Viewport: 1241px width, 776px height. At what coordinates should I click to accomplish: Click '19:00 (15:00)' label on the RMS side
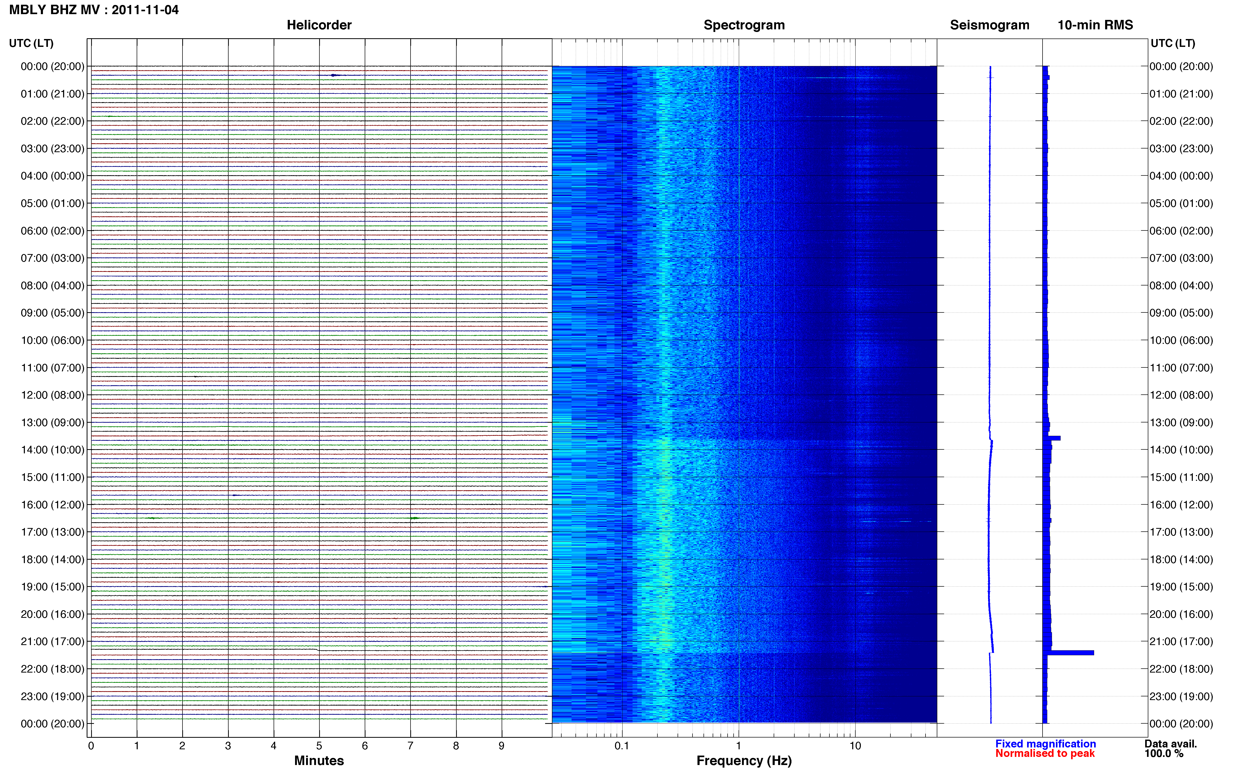coord(1182,587)
